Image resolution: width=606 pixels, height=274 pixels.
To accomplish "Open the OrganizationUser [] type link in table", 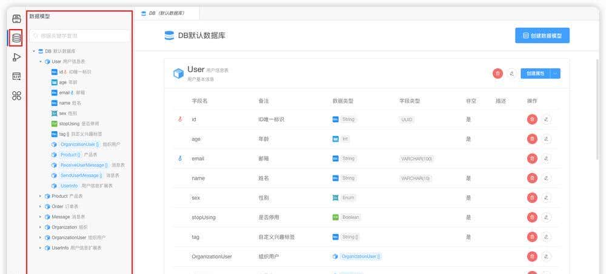I will pos(361,256).
